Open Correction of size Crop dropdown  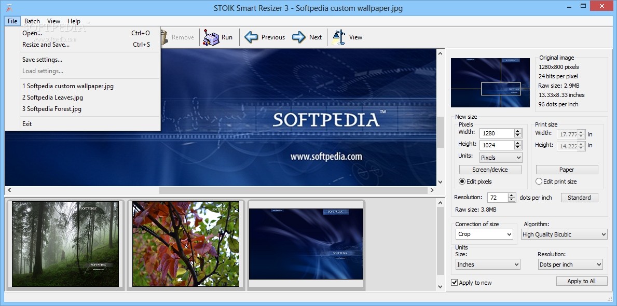click(x=485, y=234)
